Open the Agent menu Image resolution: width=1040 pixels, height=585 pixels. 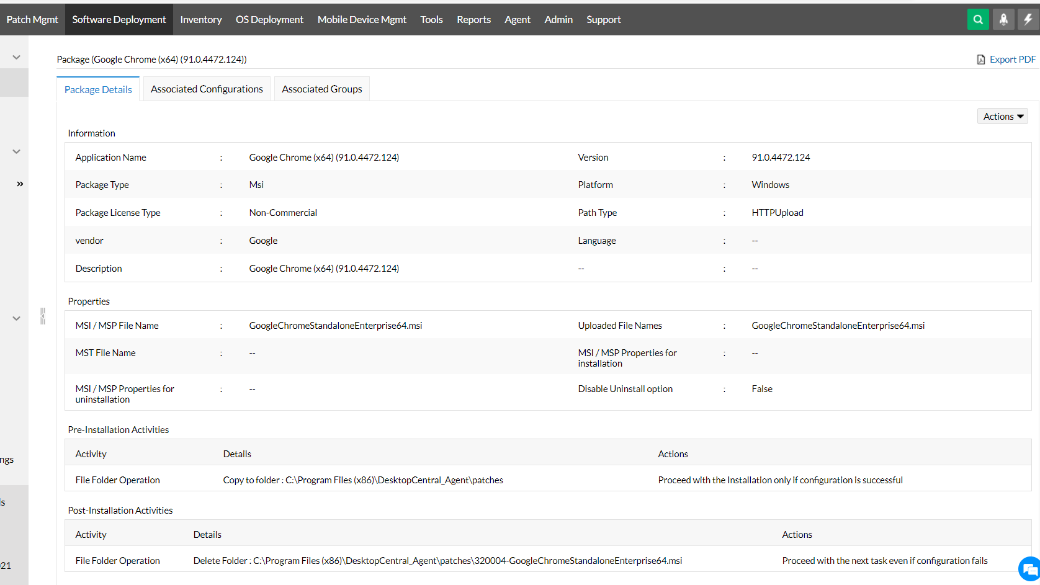tap(518, 19)
